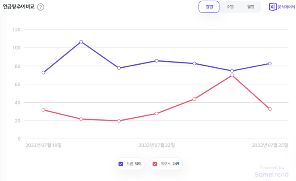Click the 분석데이터 button label

pyautogui.click(x=286, y=7)
